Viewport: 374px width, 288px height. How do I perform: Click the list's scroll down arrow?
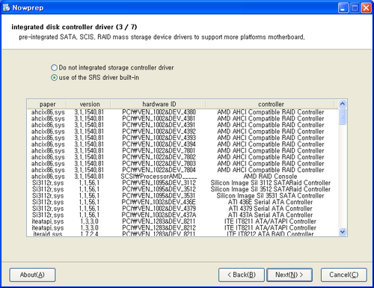point(343,232)
